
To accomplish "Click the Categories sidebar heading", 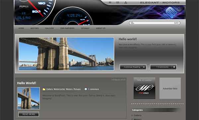I will pos(137,110).
